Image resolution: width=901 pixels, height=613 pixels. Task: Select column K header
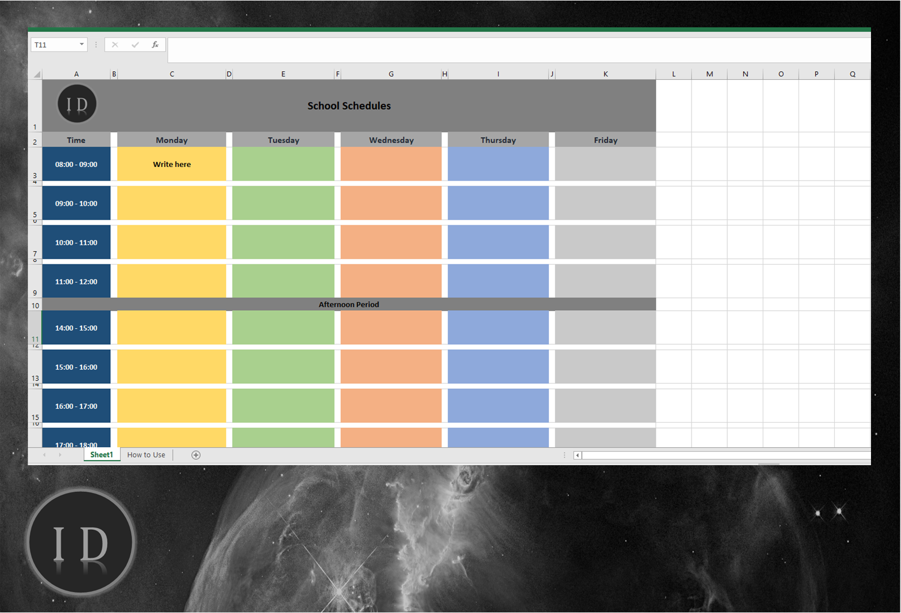(x=606, y=74)
